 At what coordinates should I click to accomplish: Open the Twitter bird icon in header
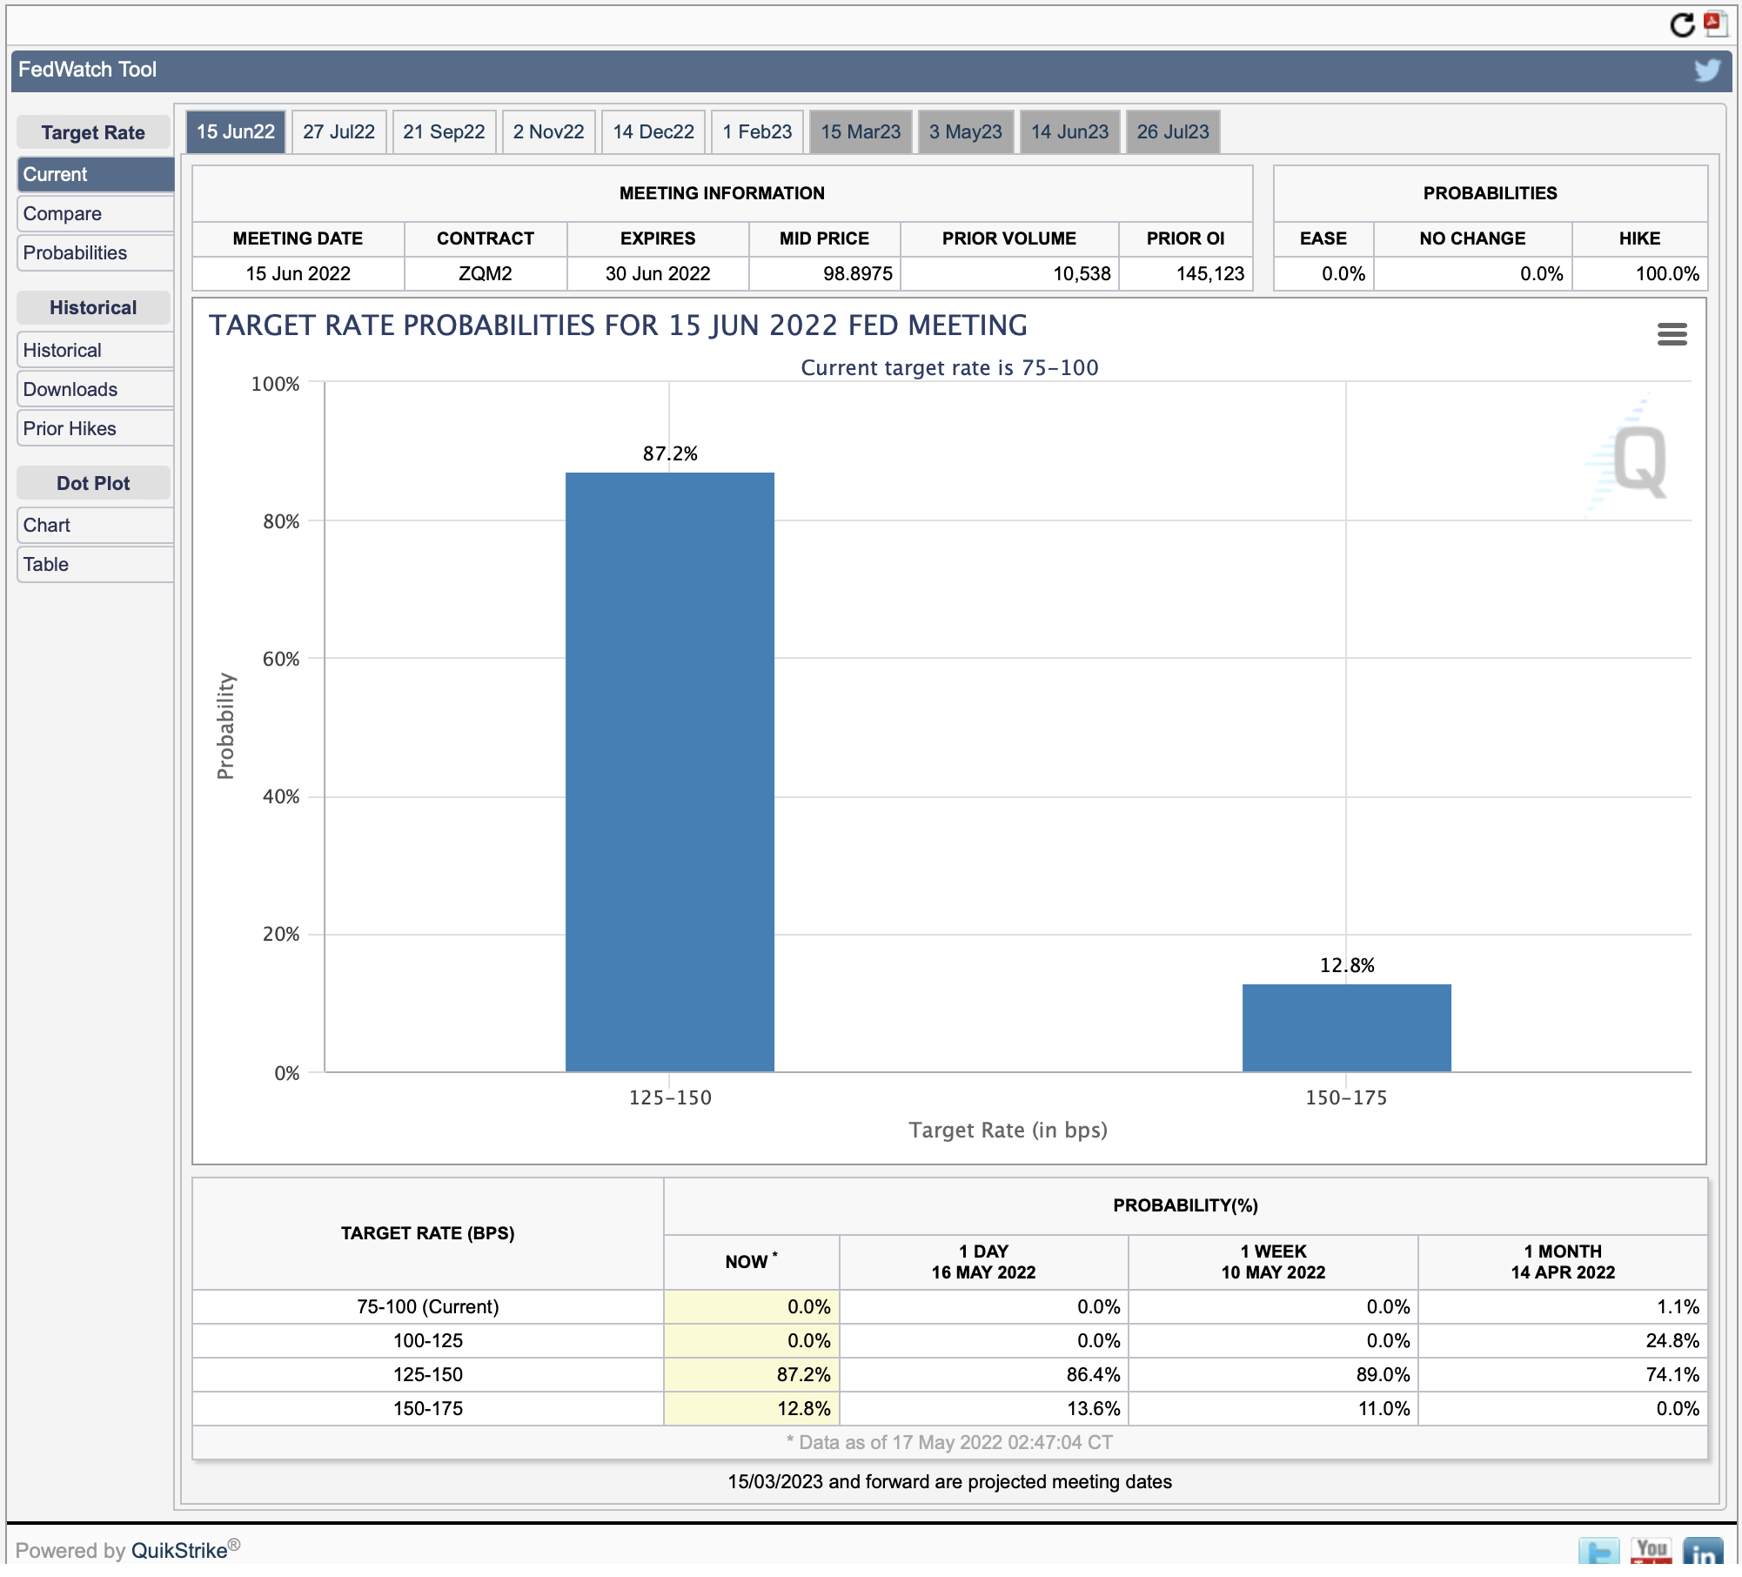coord(1707,70)
